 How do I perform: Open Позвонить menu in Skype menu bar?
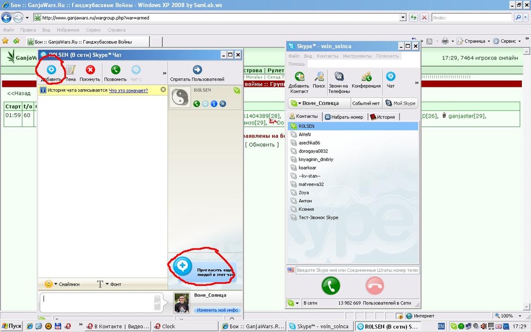point(388,56)
